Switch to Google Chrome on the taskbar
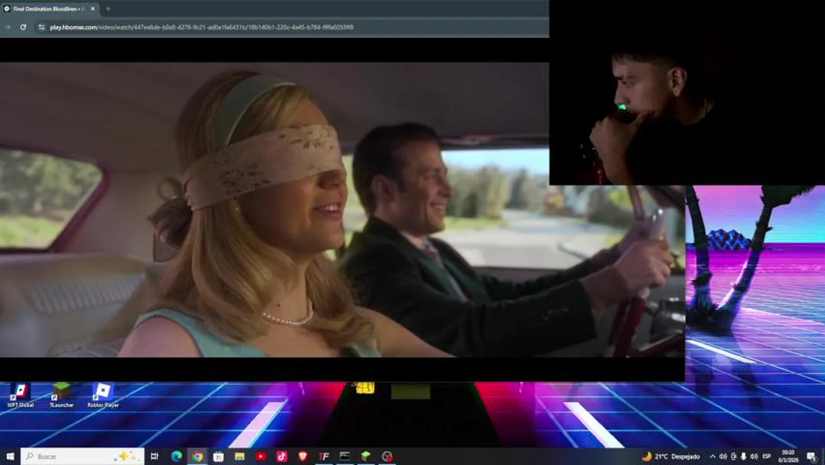The width and height of the screenshot is (825, 465). 197,456
